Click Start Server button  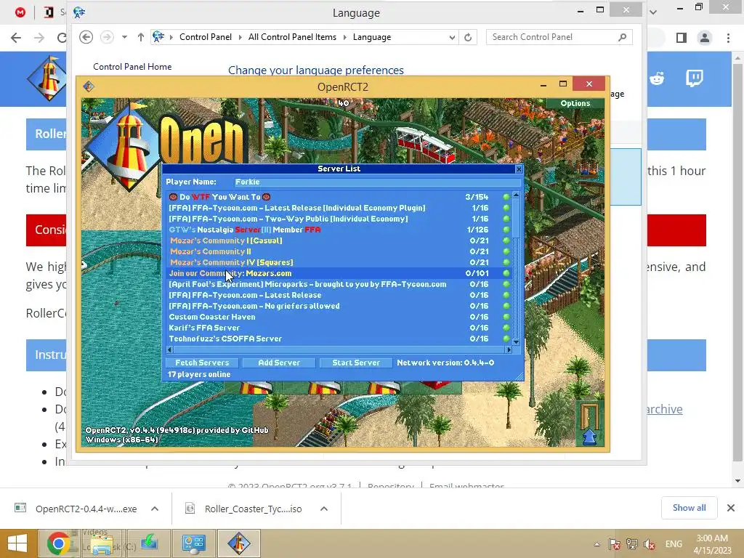(x=356, y=363)
